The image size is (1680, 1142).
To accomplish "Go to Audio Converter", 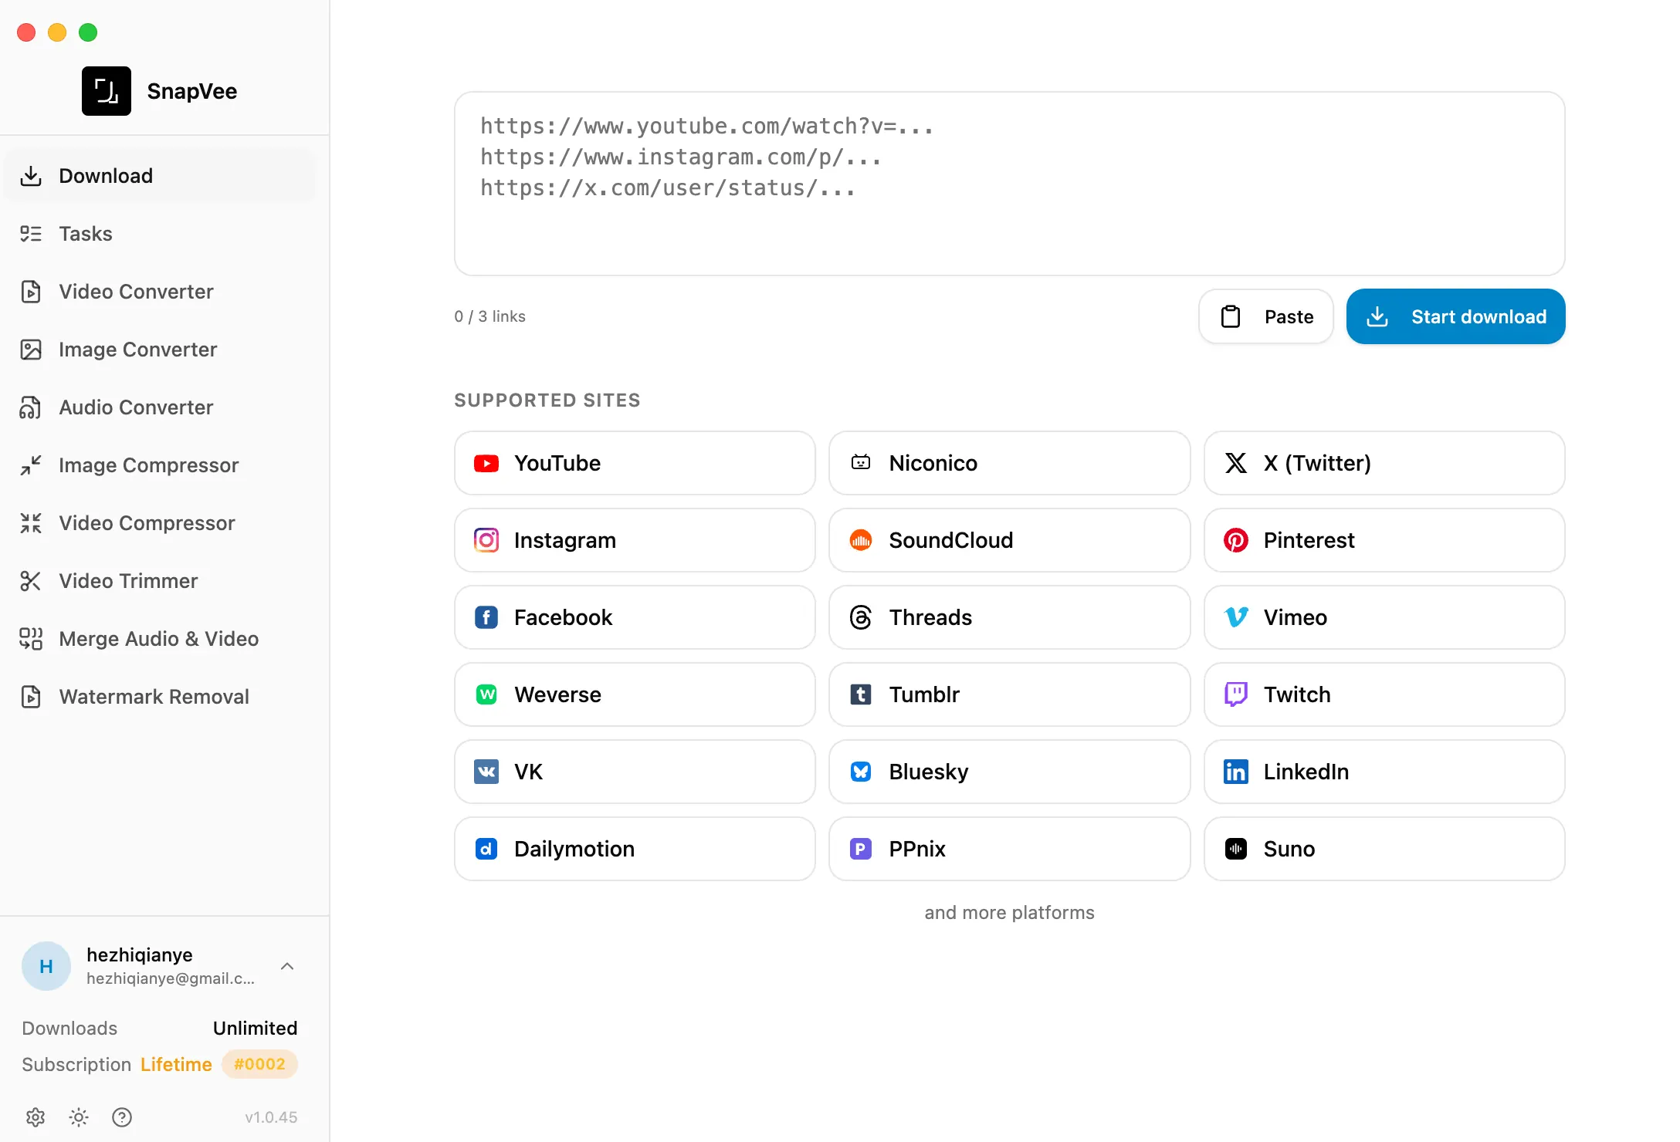I will tap(160, 407).
